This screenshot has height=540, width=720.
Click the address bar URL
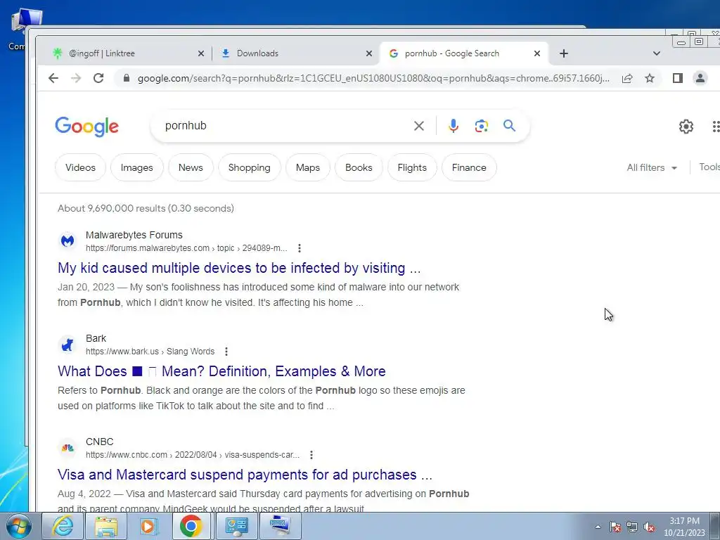click(373, 78)
